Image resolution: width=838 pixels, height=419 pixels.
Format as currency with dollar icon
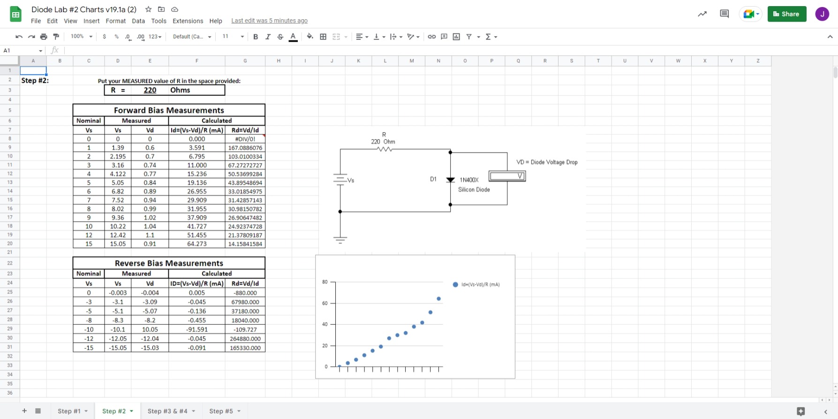104,37
